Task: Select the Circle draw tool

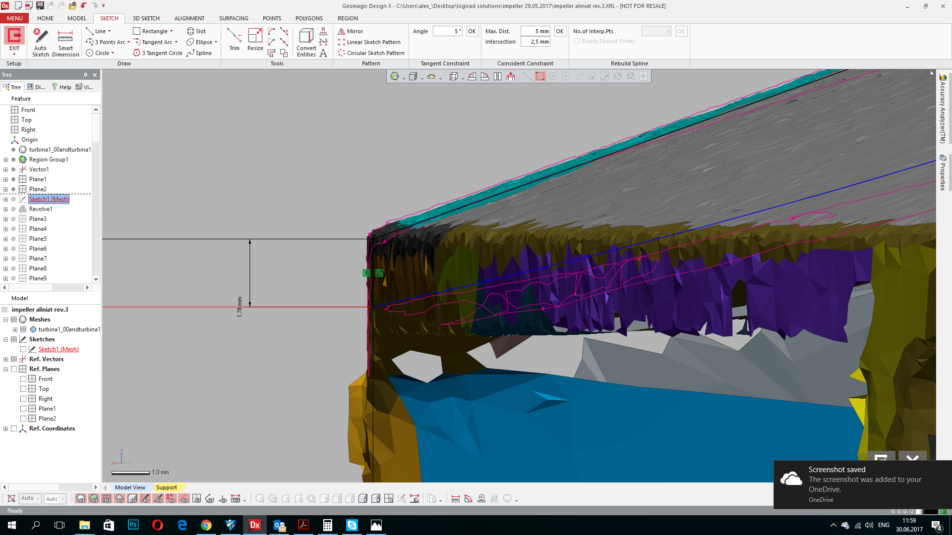Action: click(98, 53)
